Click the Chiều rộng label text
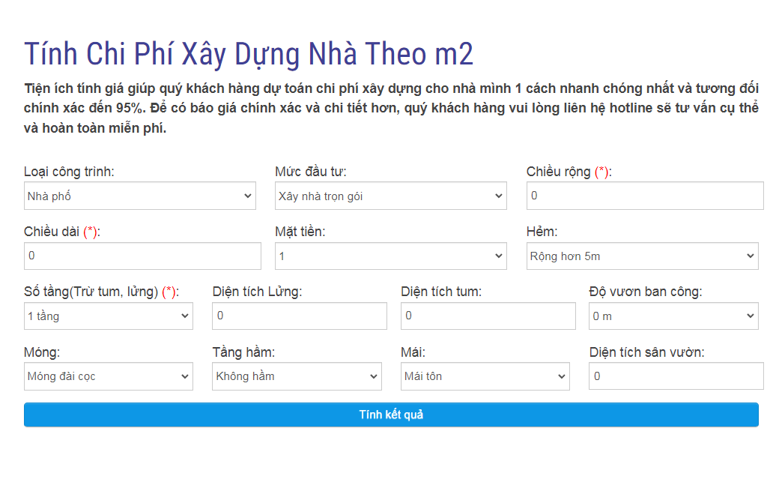782x479 pixels. (x=559, y=172)
